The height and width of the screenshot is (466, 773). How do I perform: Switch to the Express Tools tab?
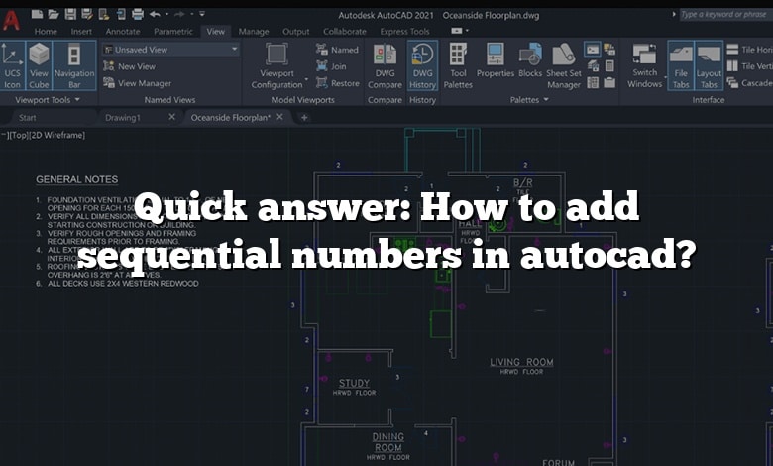[404, 31]
